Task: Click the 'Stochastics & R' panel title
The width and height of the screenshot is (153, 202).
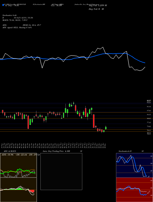Action: click(125, 151)
